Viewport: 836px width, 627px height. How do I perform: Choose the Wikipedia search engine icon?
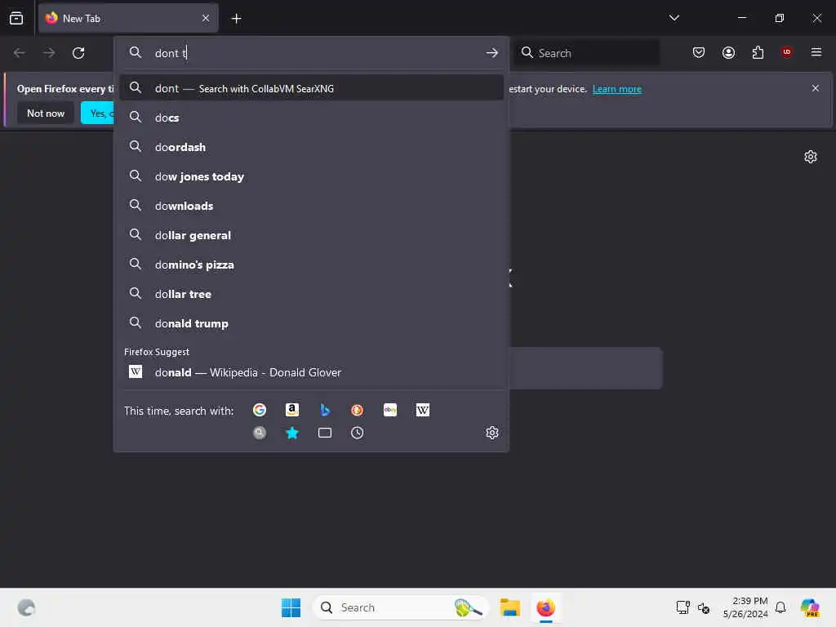coord(423,410)
